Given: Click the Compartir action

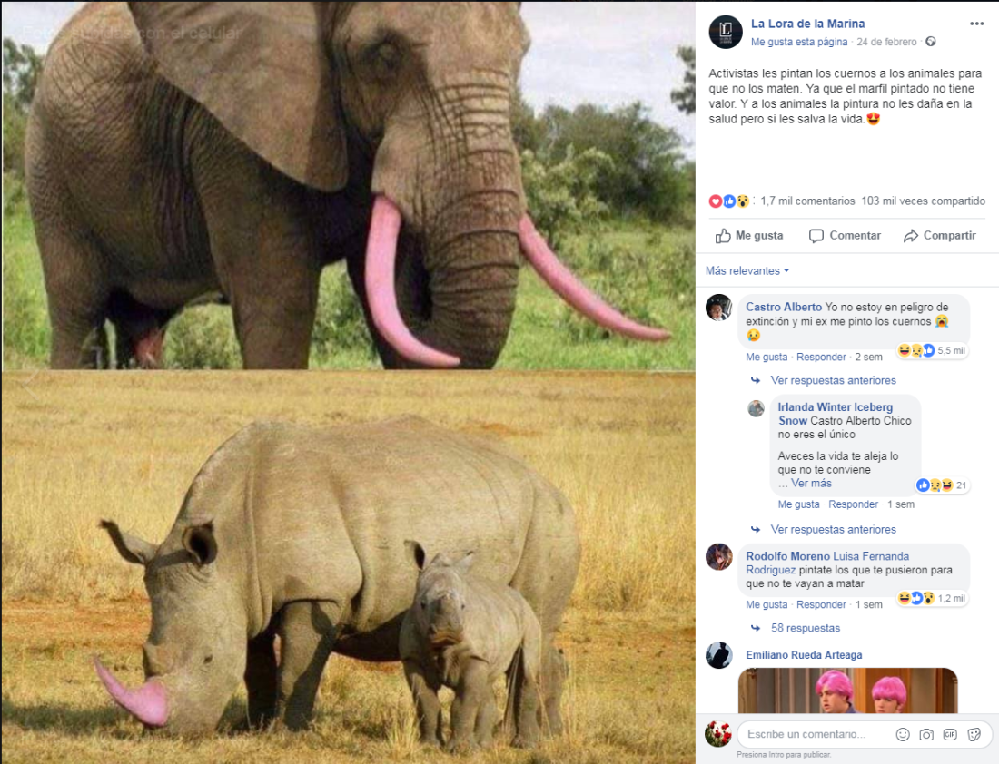Looking at the screenshot, I should [x=940, y=235].
